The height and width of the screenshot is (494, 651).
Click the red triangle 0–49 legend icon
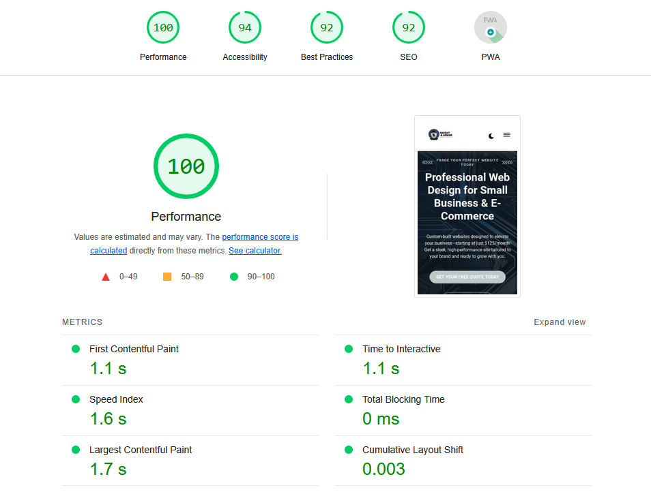[106, 276]
